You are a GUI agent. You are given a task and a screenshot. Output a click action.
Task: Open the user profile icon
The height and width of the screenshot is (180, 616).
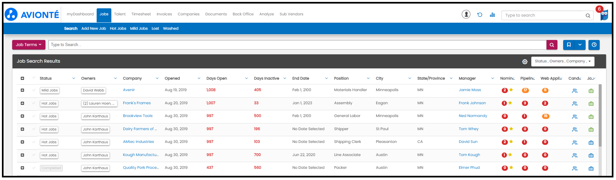[466, 14]
